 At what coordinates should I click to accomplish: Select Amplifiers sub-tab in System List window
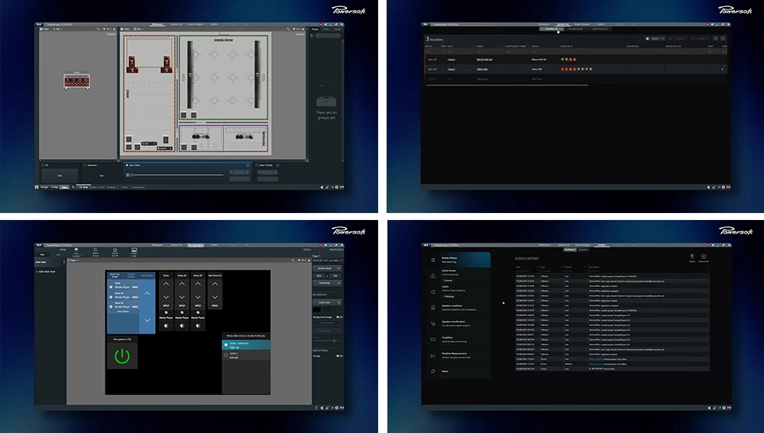point(552,29)
